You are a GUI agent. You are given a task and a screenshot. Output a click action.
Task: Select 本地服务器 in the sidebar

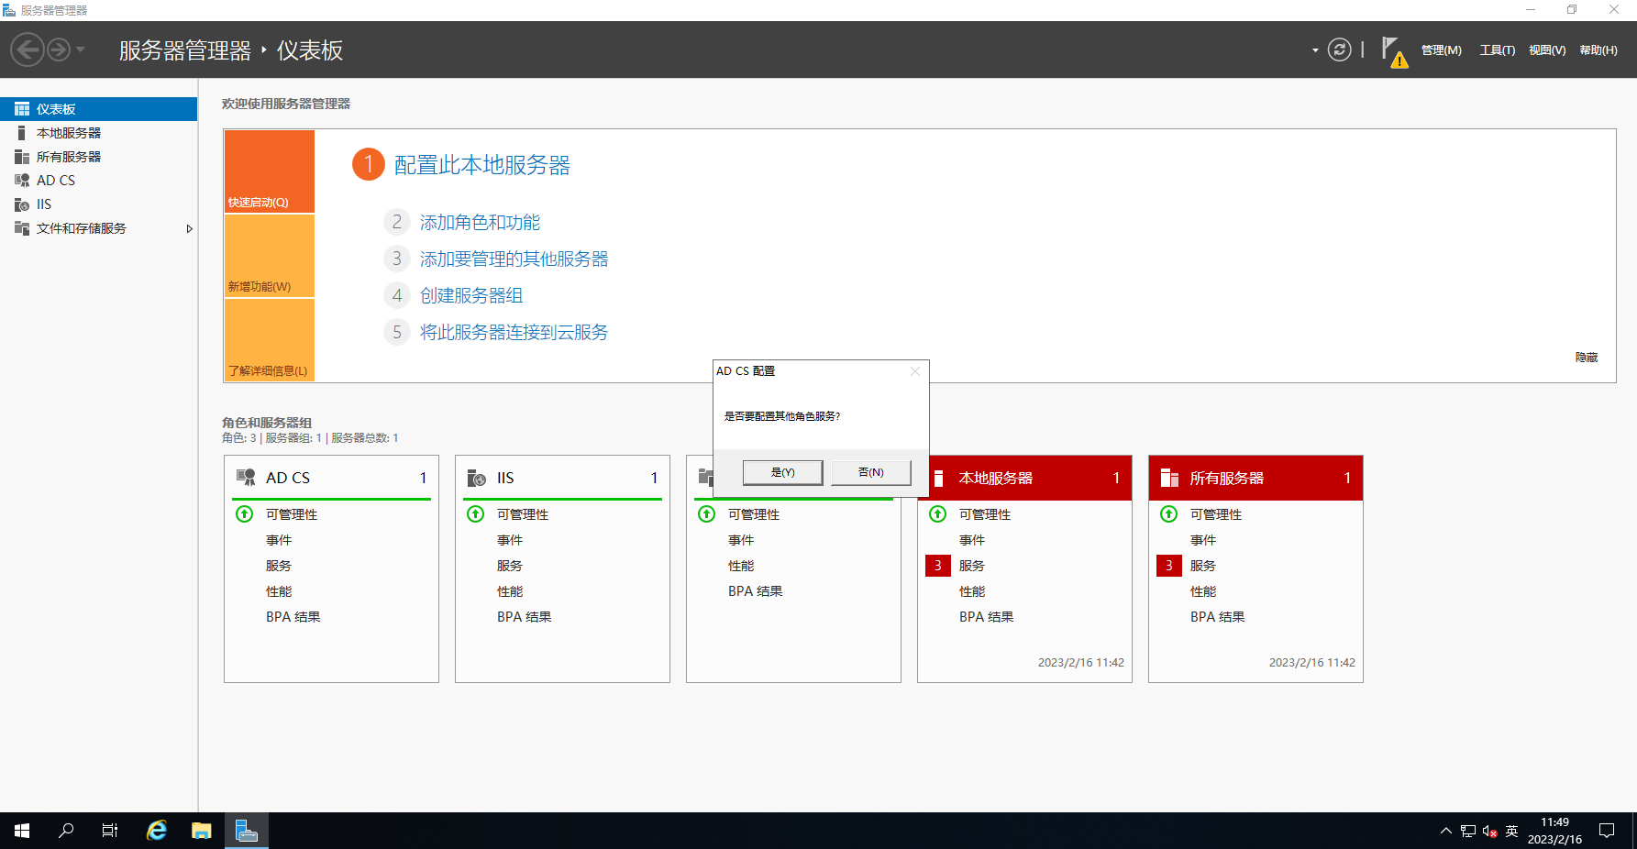pyautogui.click(x=69, y=133)
